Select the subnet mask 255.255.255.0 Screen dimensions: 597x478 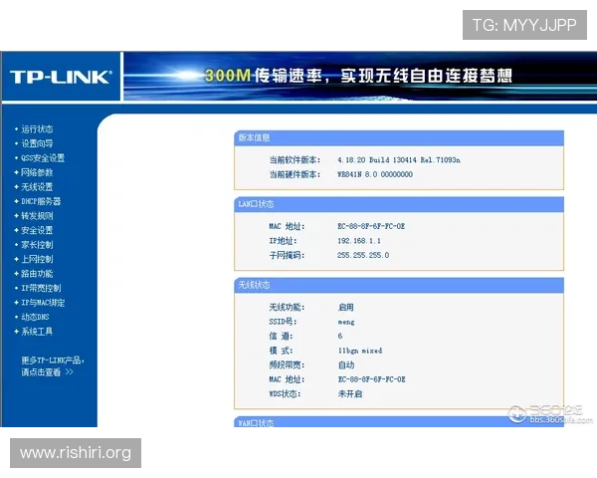[x=363, y=255]
